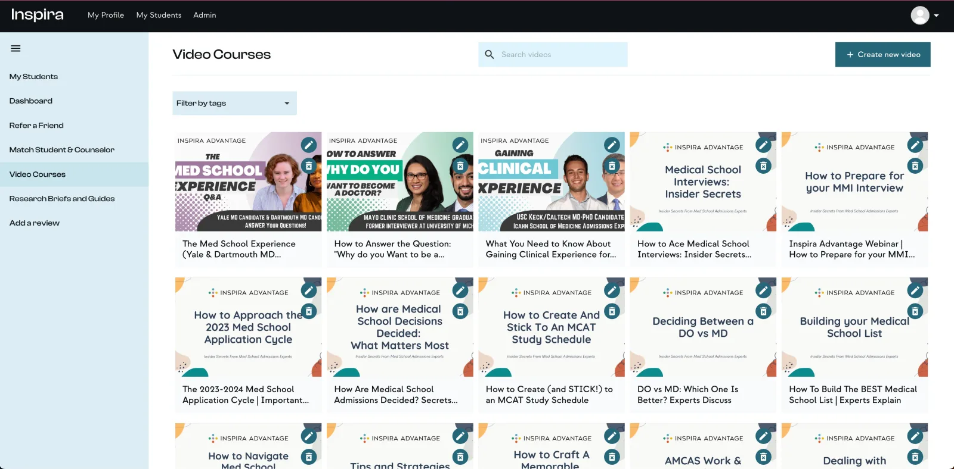954x469 pixels.
Task: Edit the 2023 Application Cycle video
Action: click(x=309, y=290)
